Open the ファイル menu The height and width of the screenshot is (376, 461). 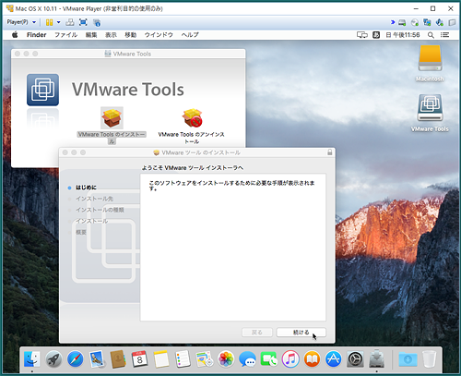[65, 35]
